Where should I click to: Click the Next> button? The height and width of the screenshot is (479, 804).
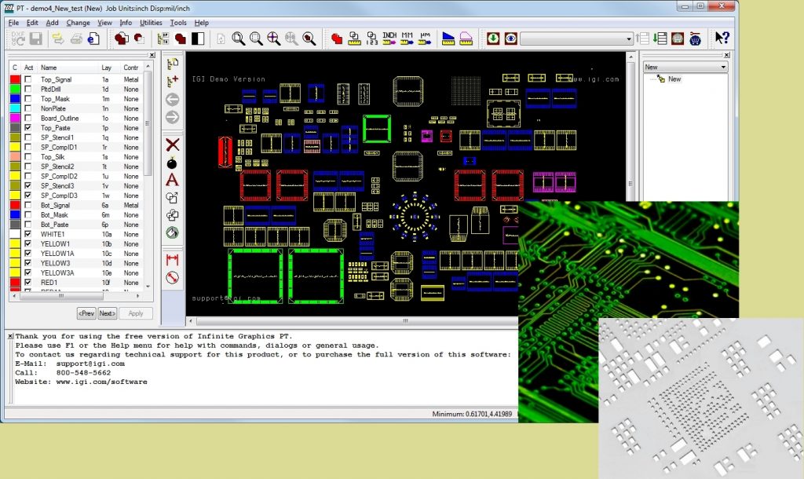click(107, 313)
